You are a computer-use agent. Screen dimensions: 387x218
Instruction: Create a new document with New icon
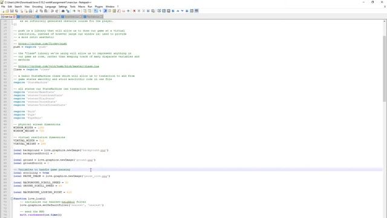pyautogui.click(x=3, y=11)
